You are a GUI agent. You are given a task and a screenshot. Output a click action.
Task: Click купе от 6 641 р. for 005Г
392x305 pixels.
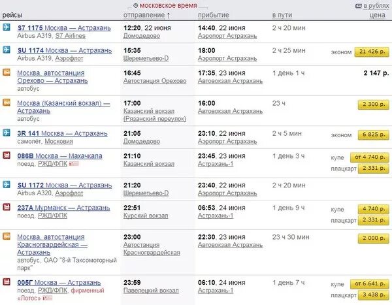[x=370, y=283]
